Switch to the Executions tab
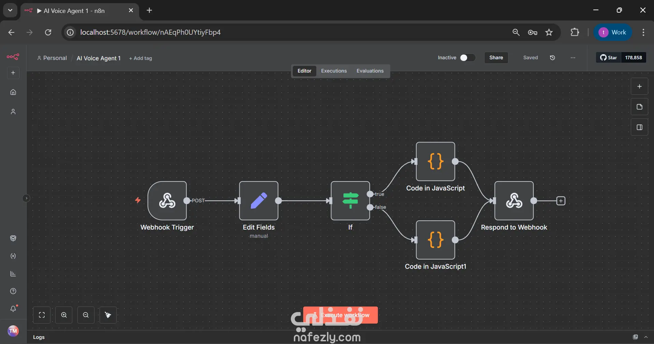654x344 pixels. (334, 71)
